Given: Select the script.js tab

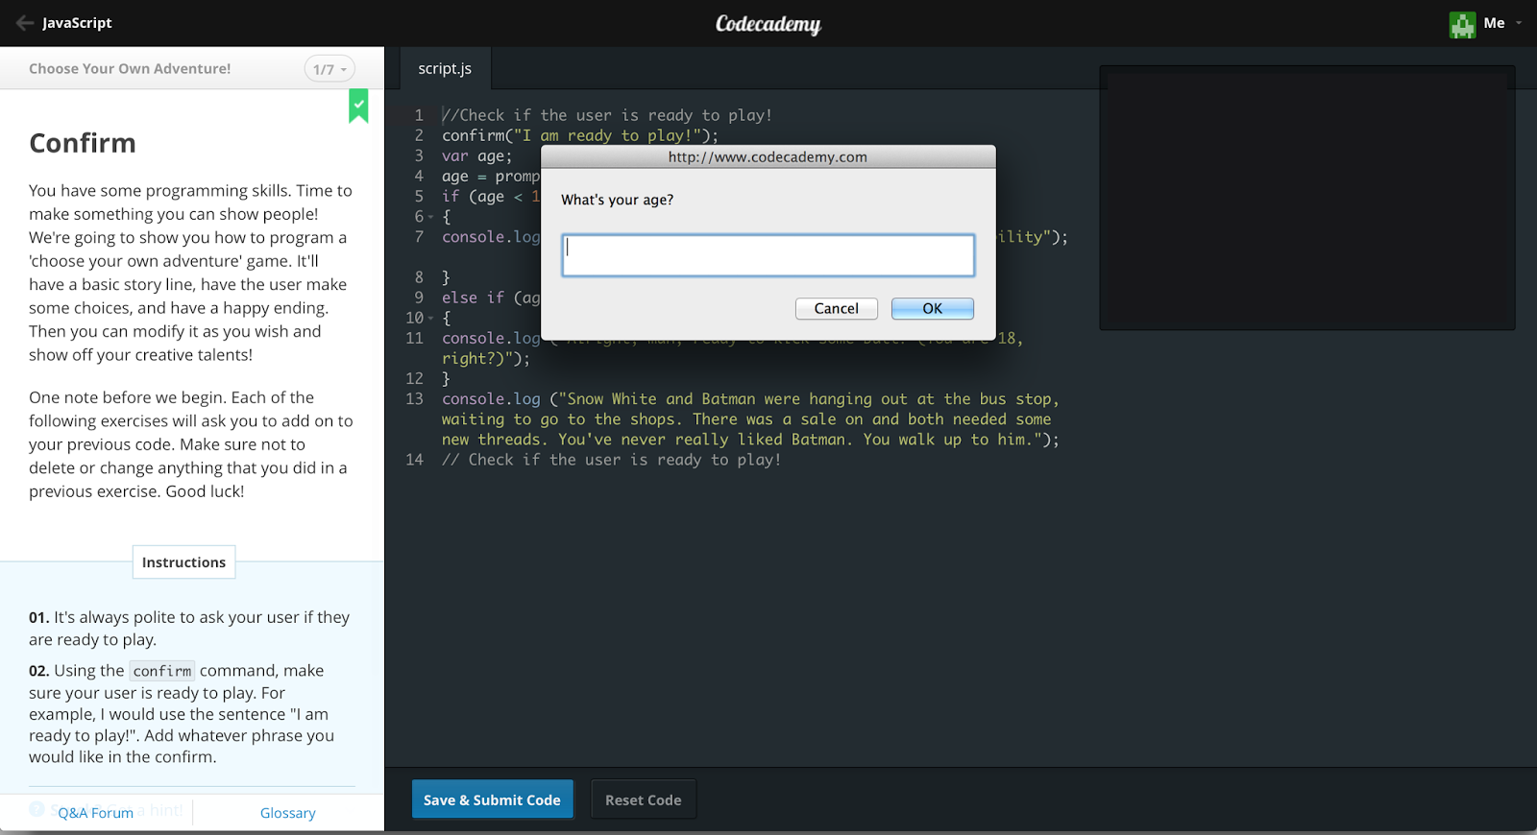Looking at the screenshot, I should 445,69.
